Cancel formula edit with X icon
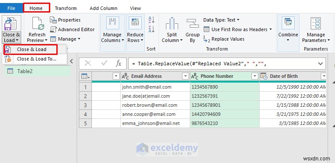Viewport: 335px width, 163px height. click(88, 63)
